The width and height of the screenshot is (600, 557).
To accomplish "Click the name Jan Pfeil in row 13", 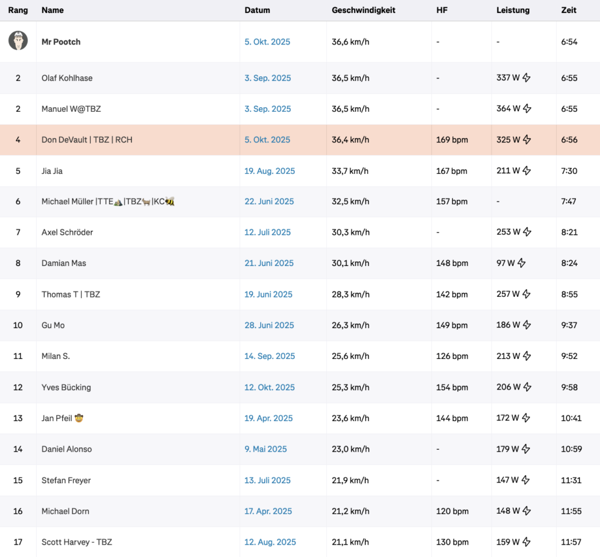I will tap(56, 418).
